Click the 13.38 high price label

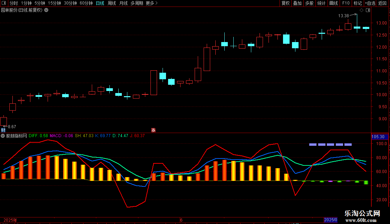(343, 16)
